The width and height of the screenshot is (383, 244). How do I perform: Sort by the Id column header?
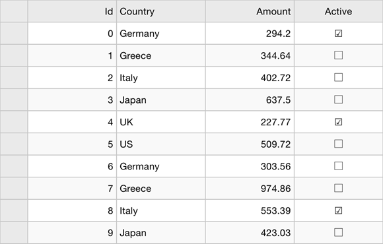coord(72,11)
